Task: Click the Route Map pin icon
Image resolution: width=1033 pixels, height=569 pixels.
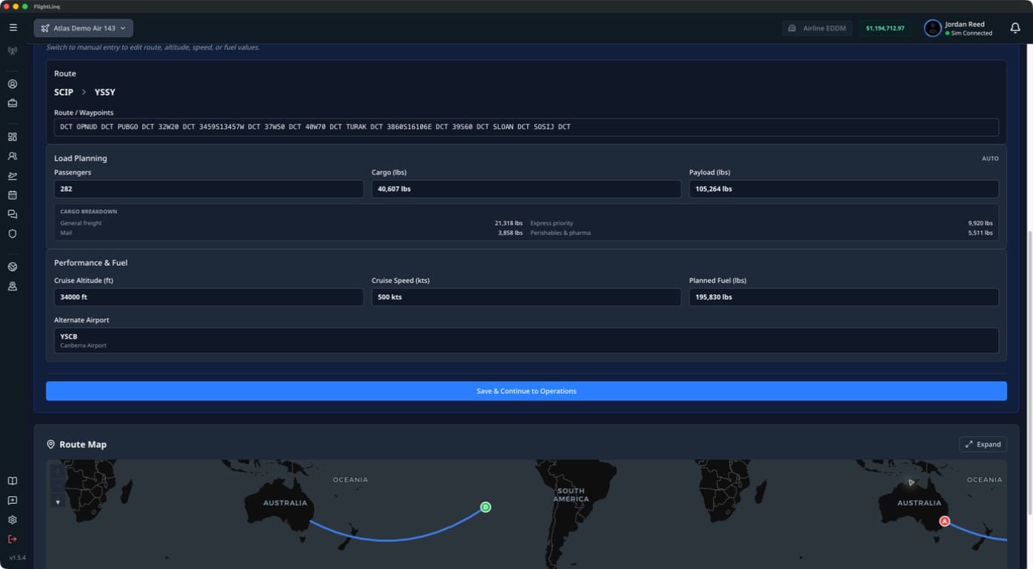Action: pyautogui.click(x=51, y=445)
